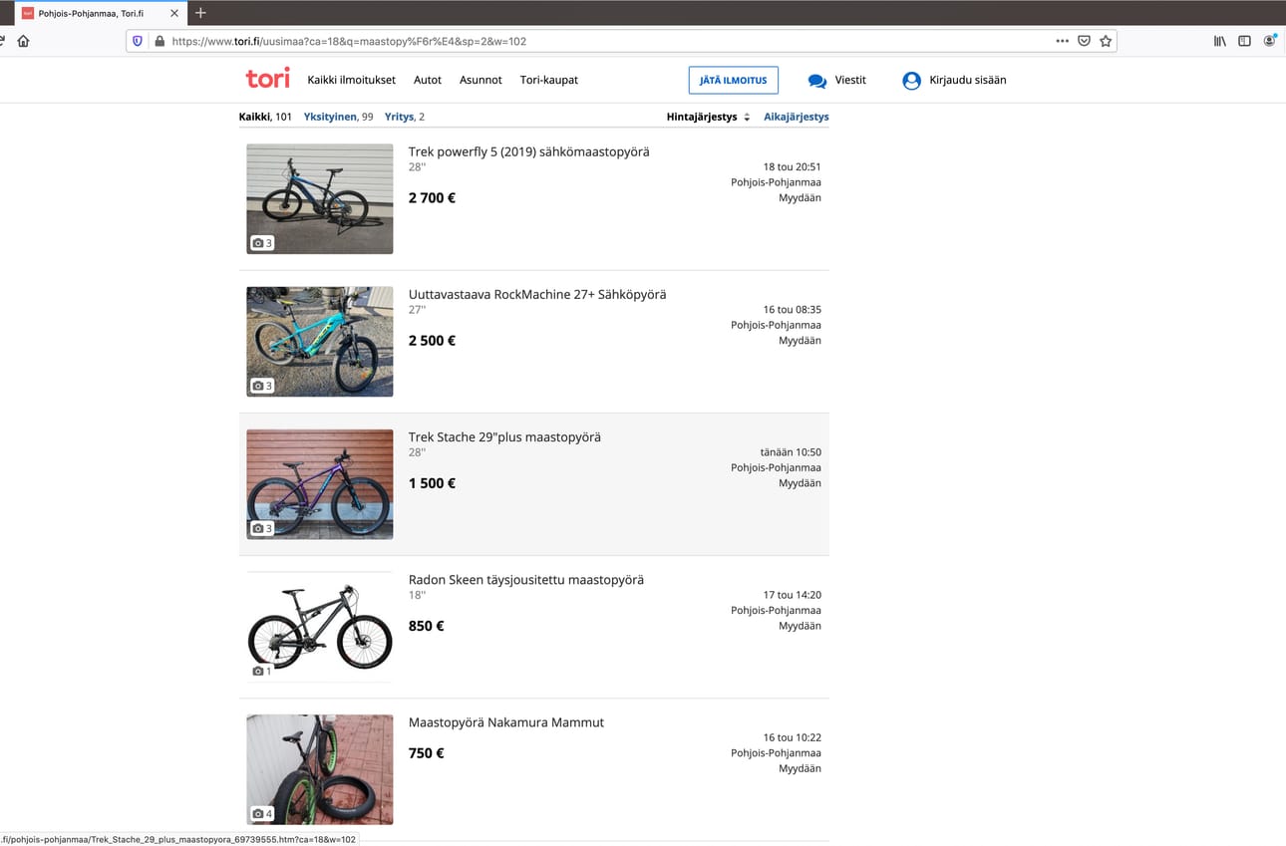Open the page actions three-dot menu
The image size is (1286, 846).
click(1062, 41)
